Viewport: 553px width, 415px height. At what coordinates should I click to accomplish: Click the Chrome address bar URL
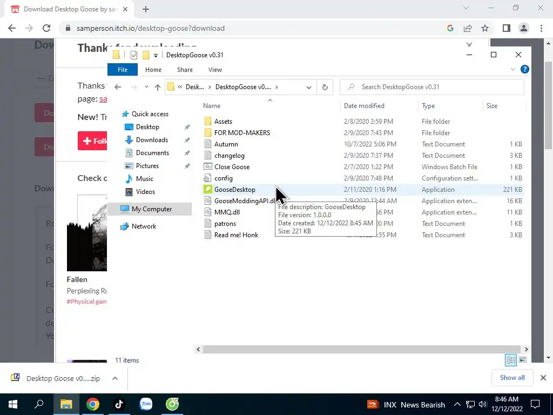click(150, 28)
